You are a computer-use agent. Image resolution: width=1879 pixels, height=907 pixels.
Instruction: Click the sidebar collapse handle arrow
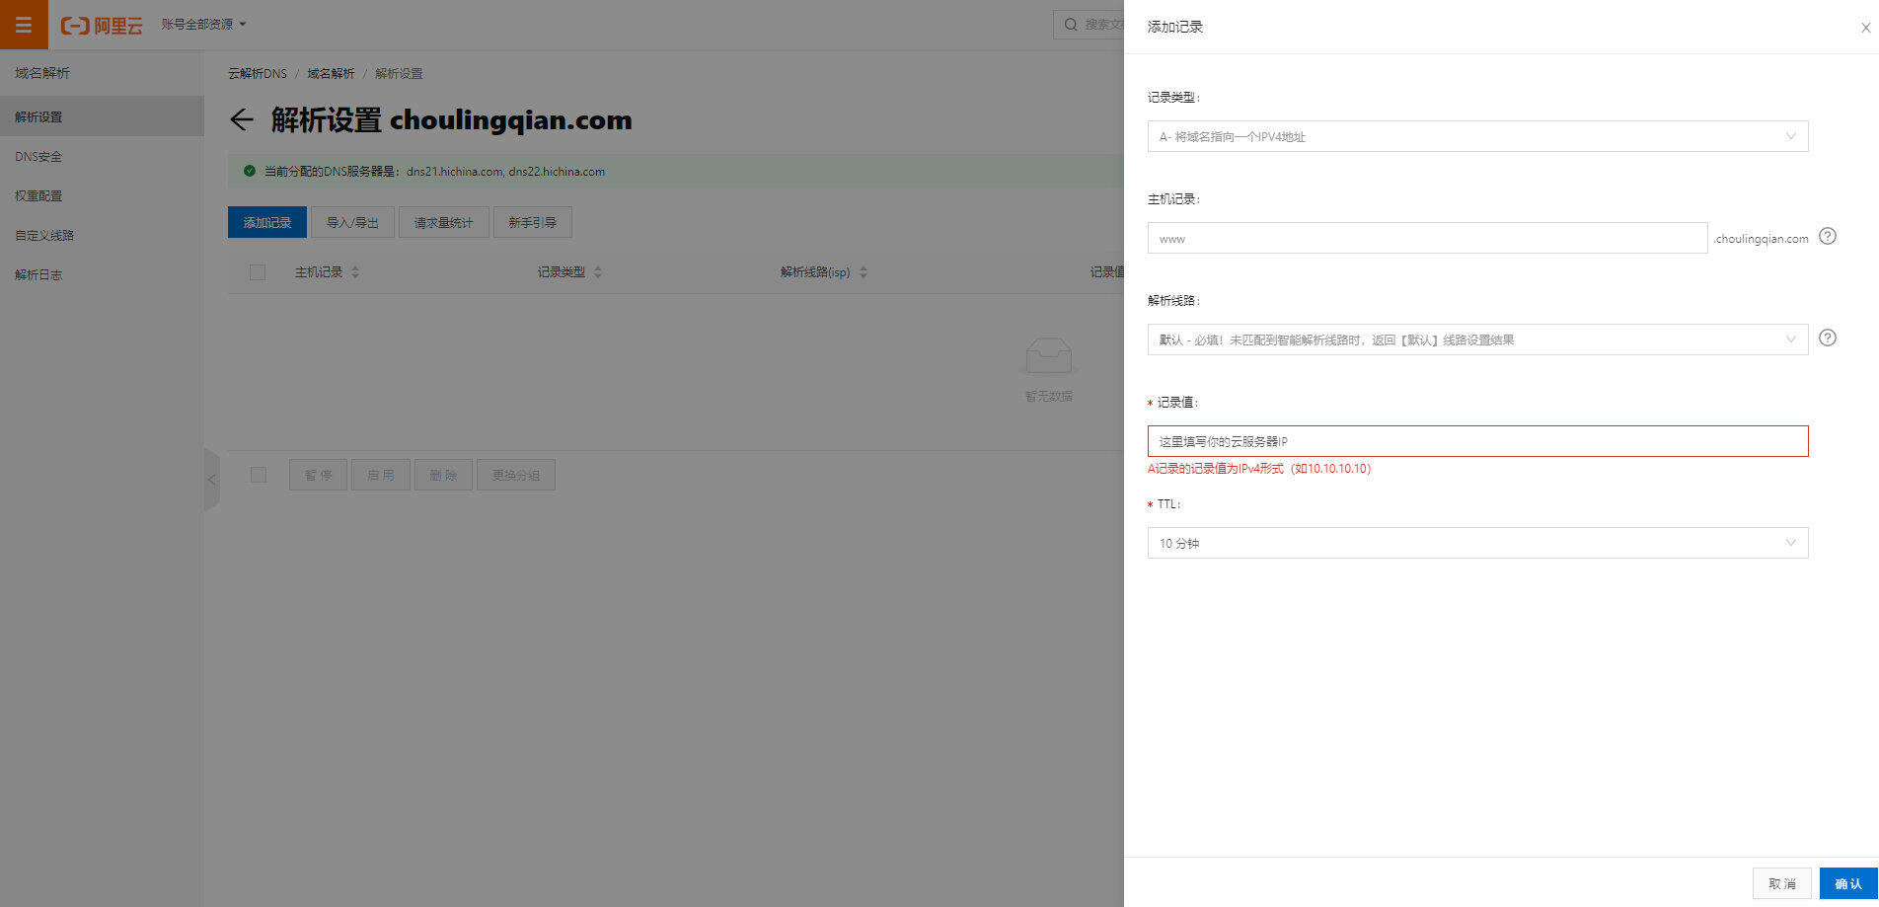pyautogui.click(x=211, y=480)
